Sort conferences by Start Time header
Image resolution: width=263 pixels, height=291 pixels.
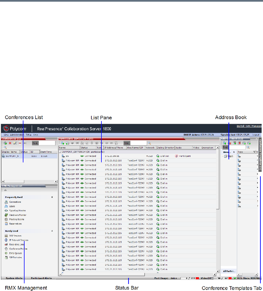(48, 152)
